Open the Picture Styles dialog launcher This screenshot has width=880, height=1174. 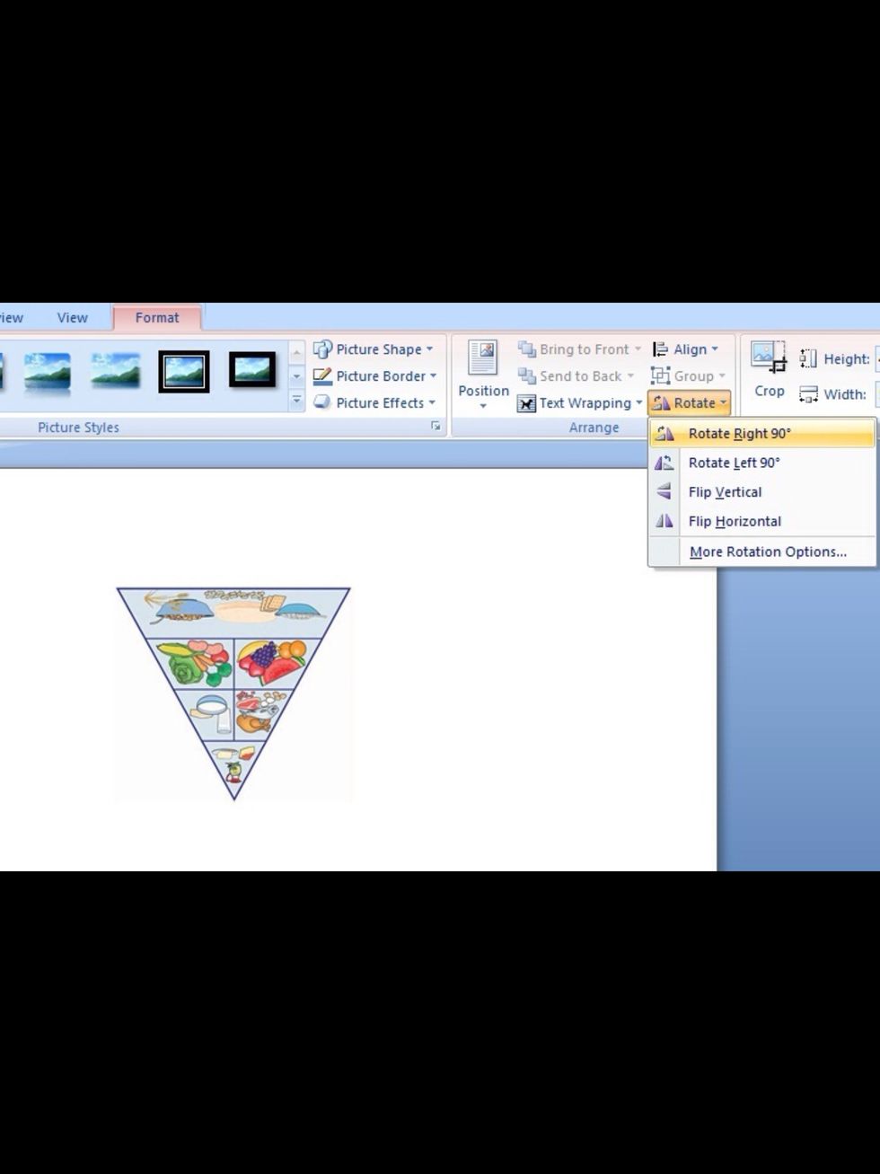tap(436, 427)
